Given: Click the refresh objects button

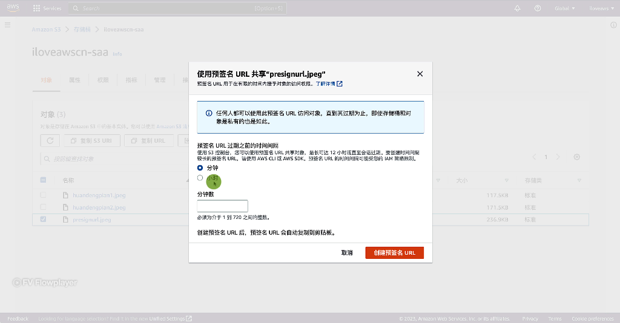Looking at the screenshot, I should (50, 140).
